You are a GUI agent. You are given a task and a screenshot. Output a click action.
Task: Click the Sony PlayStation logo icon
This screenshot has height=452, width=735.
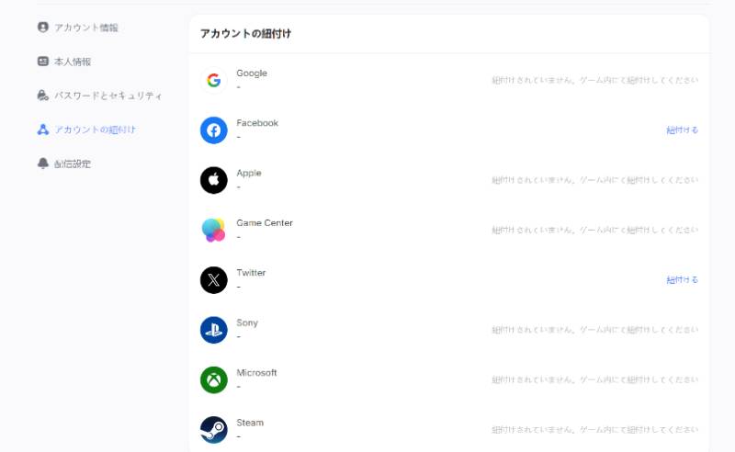coord(214,330)
